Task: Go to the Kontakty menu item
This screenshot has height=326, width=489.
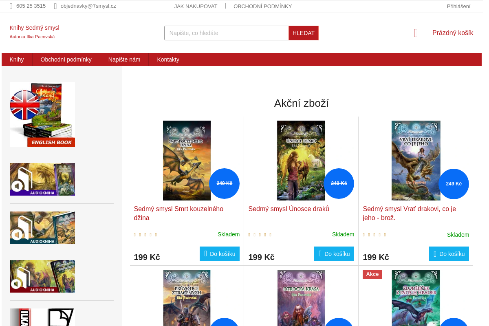Action: 168,59
